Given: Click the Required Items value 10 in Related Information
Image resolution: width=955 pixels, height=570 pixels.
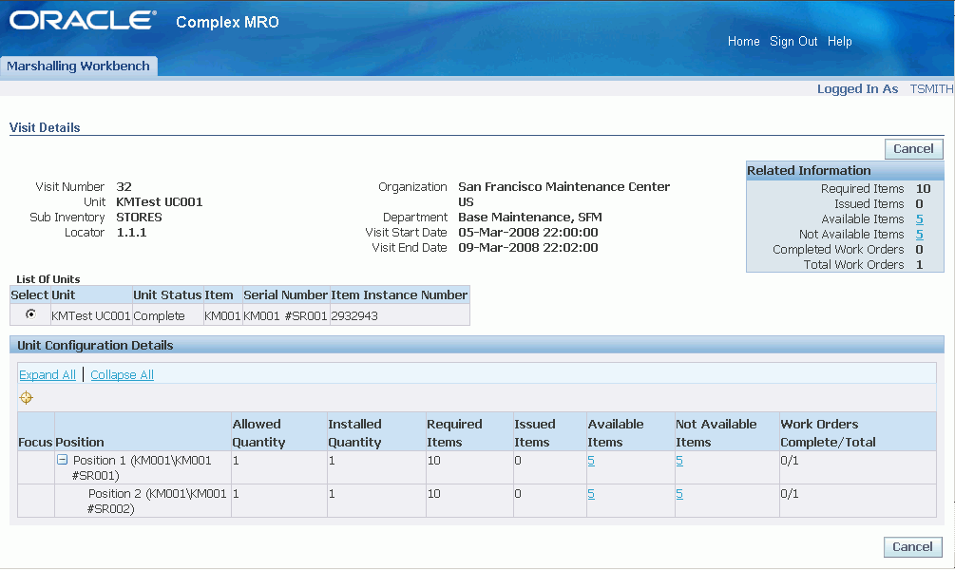Looking at the screenshot, I should coord(923,188).
